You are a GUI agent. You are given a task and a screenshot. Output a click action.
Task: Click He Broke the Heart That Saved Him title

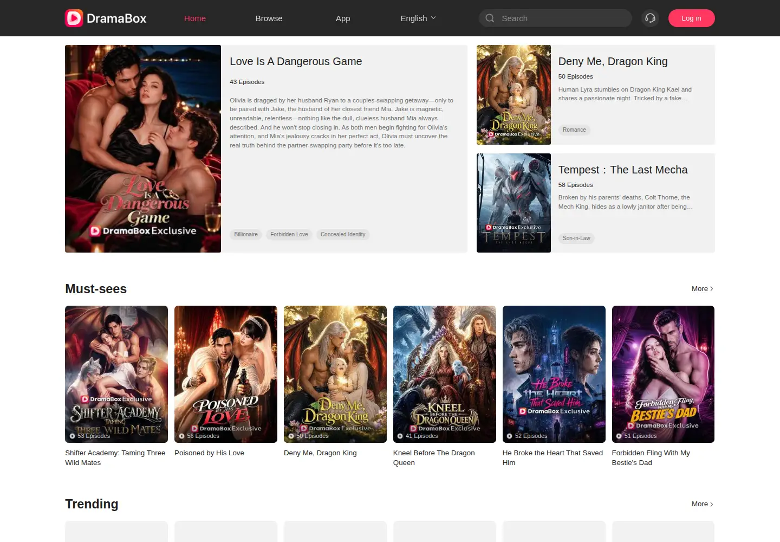point(552,458)
